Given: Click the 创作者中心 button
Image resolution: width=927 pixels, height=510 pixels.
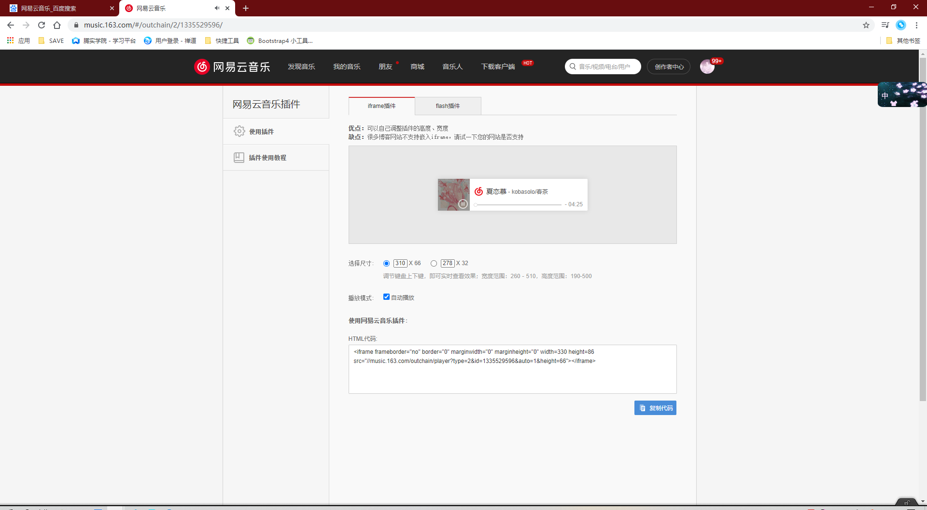Looking at the screenshot, I should click(x=669, y=67).
